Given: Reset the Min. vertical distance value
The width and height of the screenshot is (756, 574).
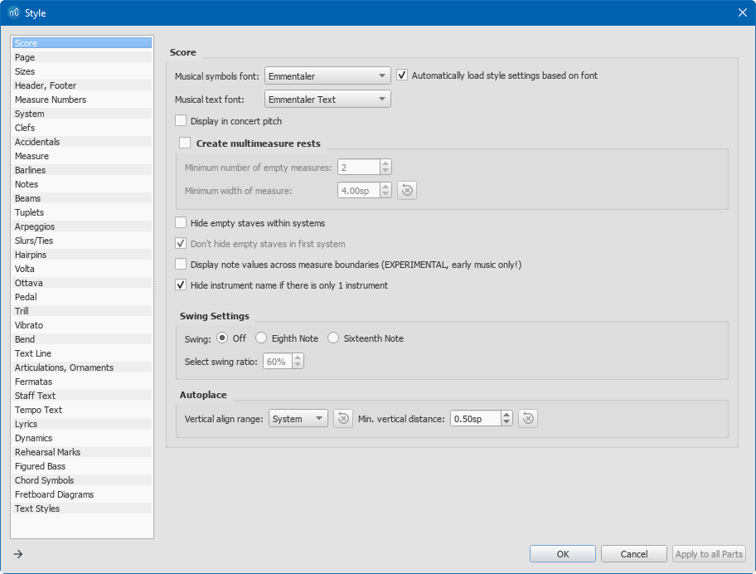Looking at the screenshot, I should pos(528,419).
